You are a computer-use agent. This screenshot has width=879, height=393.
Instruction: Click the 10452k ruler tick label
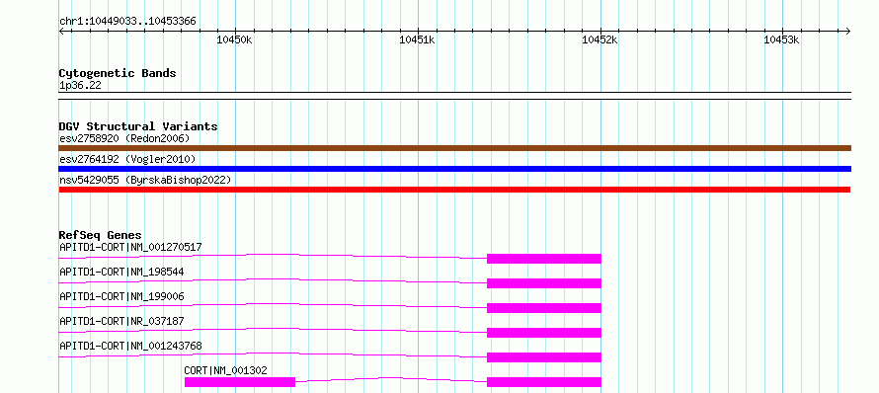(x=599, y=39)
